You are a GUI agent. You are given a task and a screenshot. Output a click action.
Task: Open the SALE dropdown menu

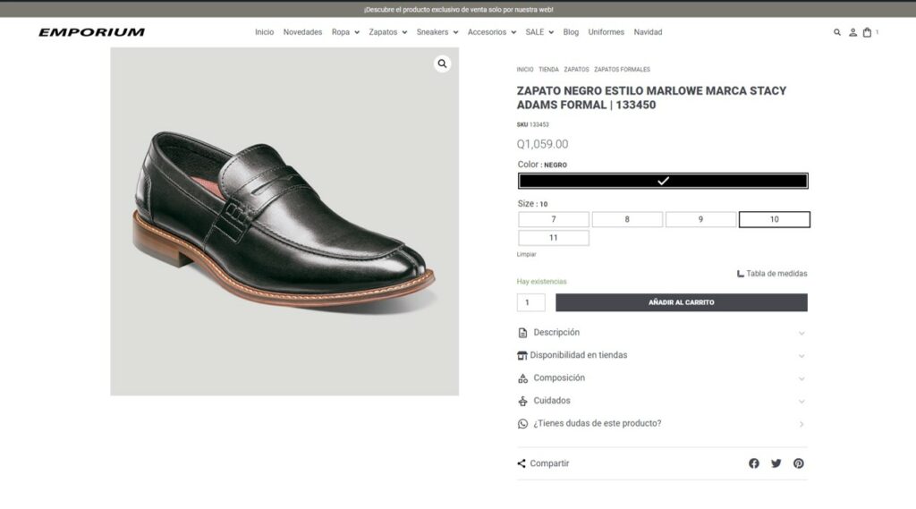click(x=539, y=32)
